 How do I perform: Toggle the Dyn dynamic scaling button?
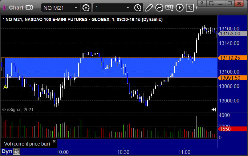coord(7,151)
